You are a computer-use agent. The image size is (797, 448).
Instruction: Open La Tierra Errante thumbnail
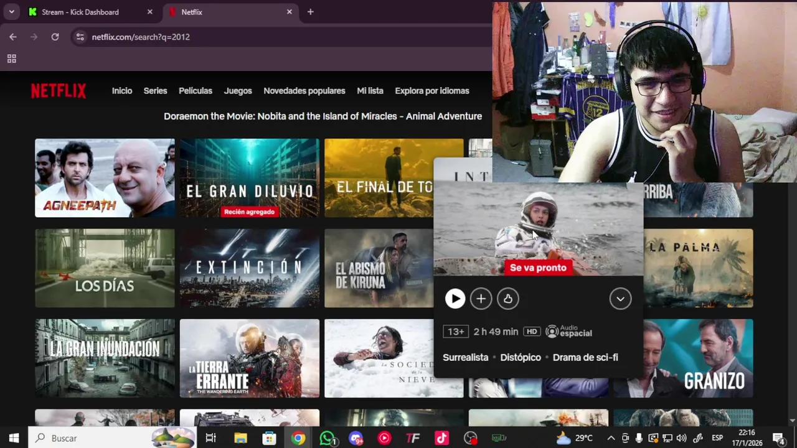(x=250, y=358)
